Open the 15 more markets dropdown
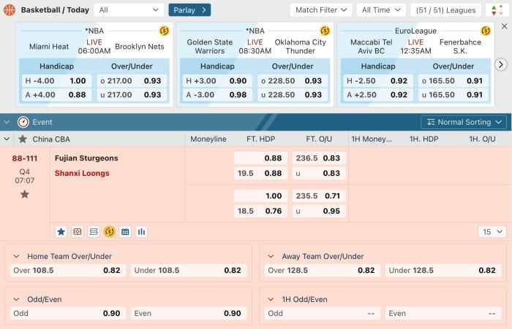This screenshot has width=512, height=329. 492,231
